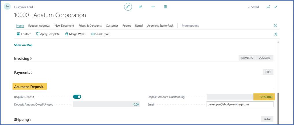Screen dimensions: 294x125
Task: Delete the customer with trash icon
Action: pyautogui.click(x=165, y=7)
